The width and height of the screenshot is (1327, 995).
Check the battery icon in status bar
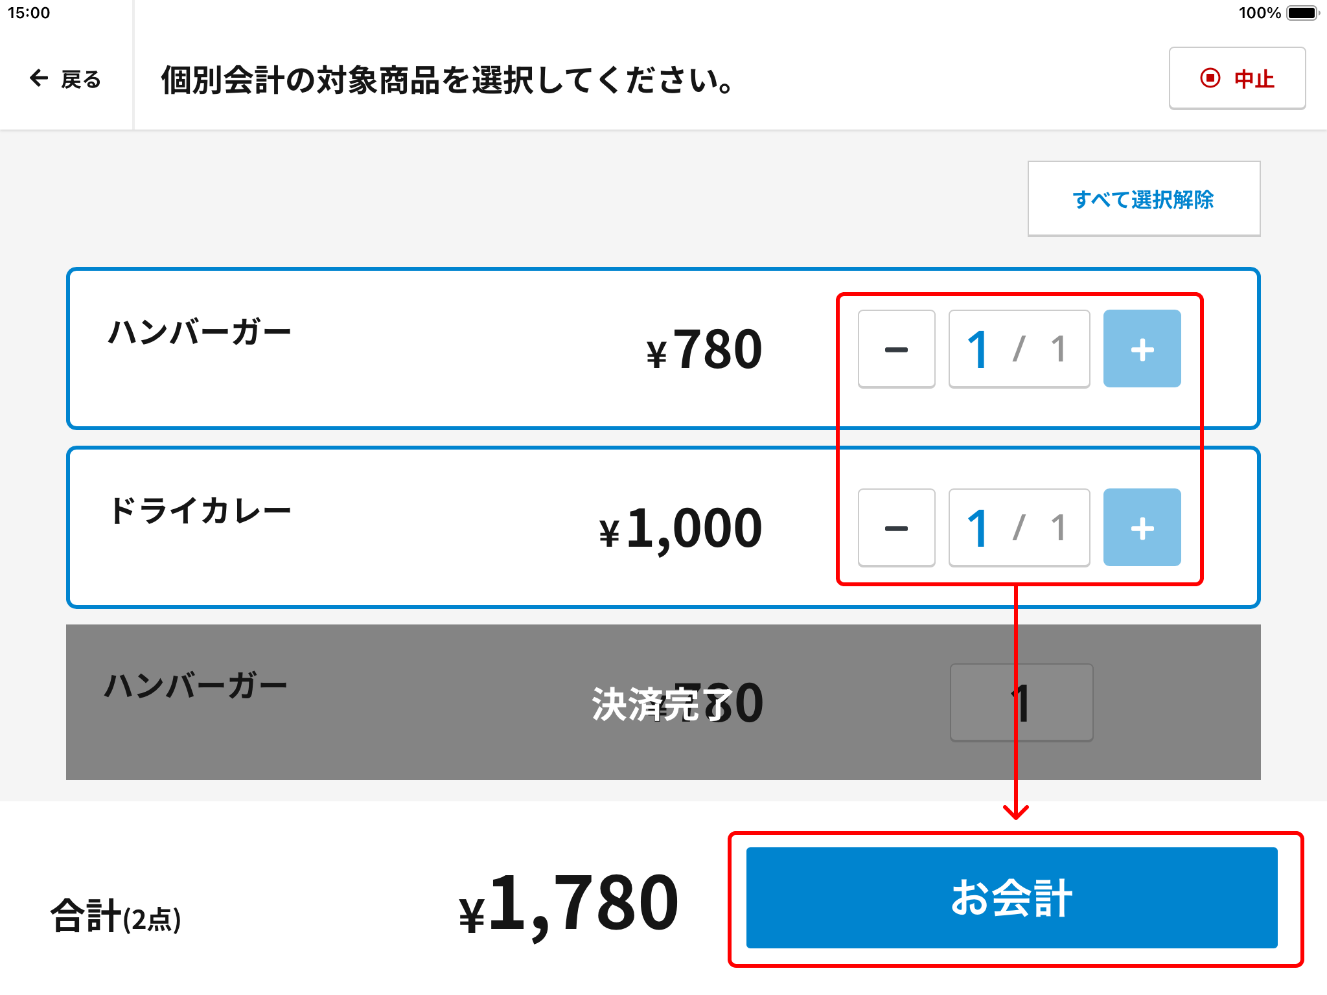point(1303,13)
